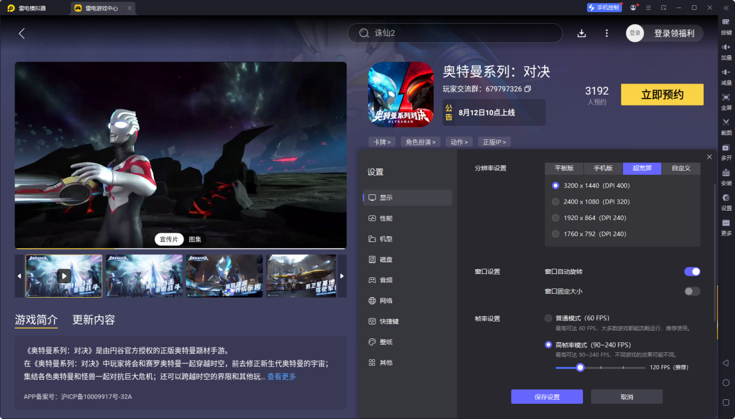This screenshot has width=735, height=419.
Task: Open the multi-instance (多开) tool
Action: click(x=726, y=147)
